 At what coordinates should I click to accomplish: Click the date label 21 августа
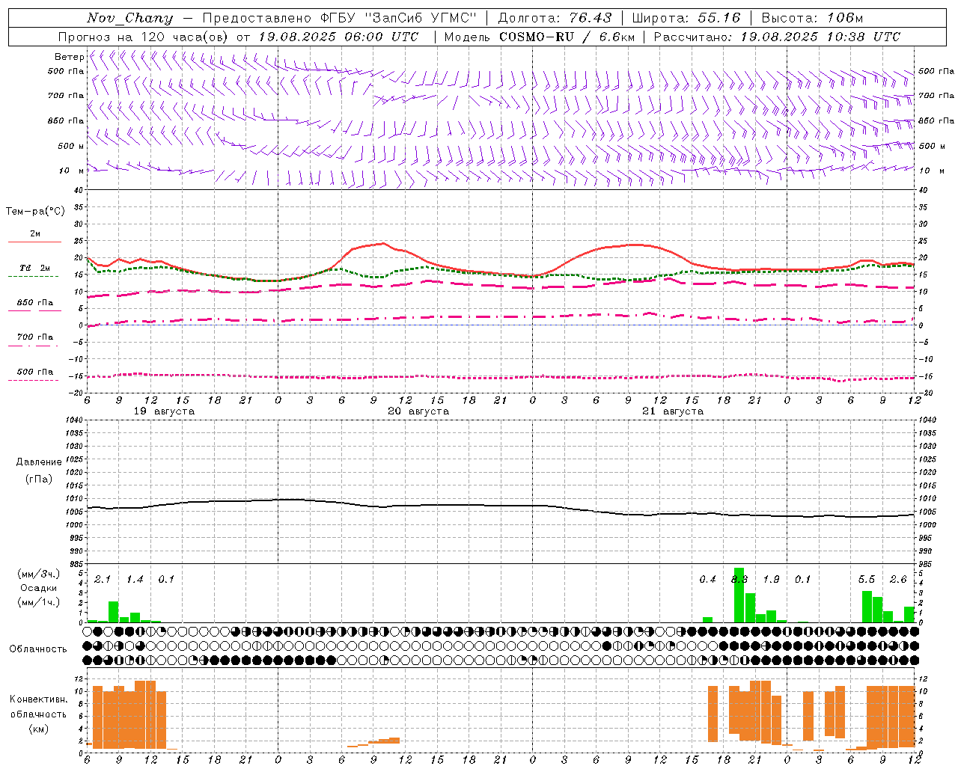point(673,411)
